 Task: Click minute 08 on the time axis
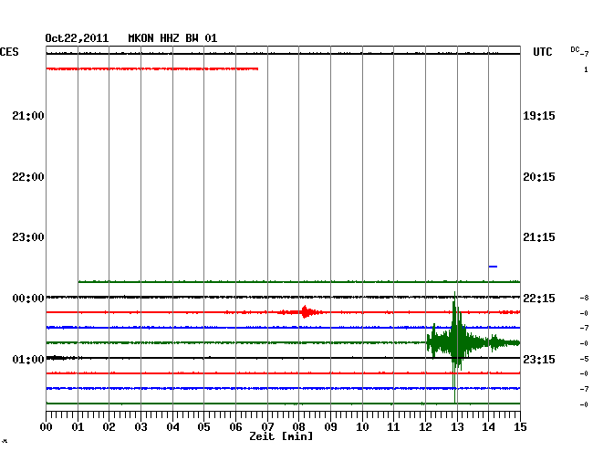pyautogui.click(x=298, y=427)
